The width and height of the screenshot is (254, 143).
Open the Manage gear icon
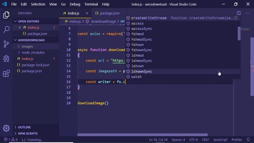pyautogui.click(x=6, y=128)
